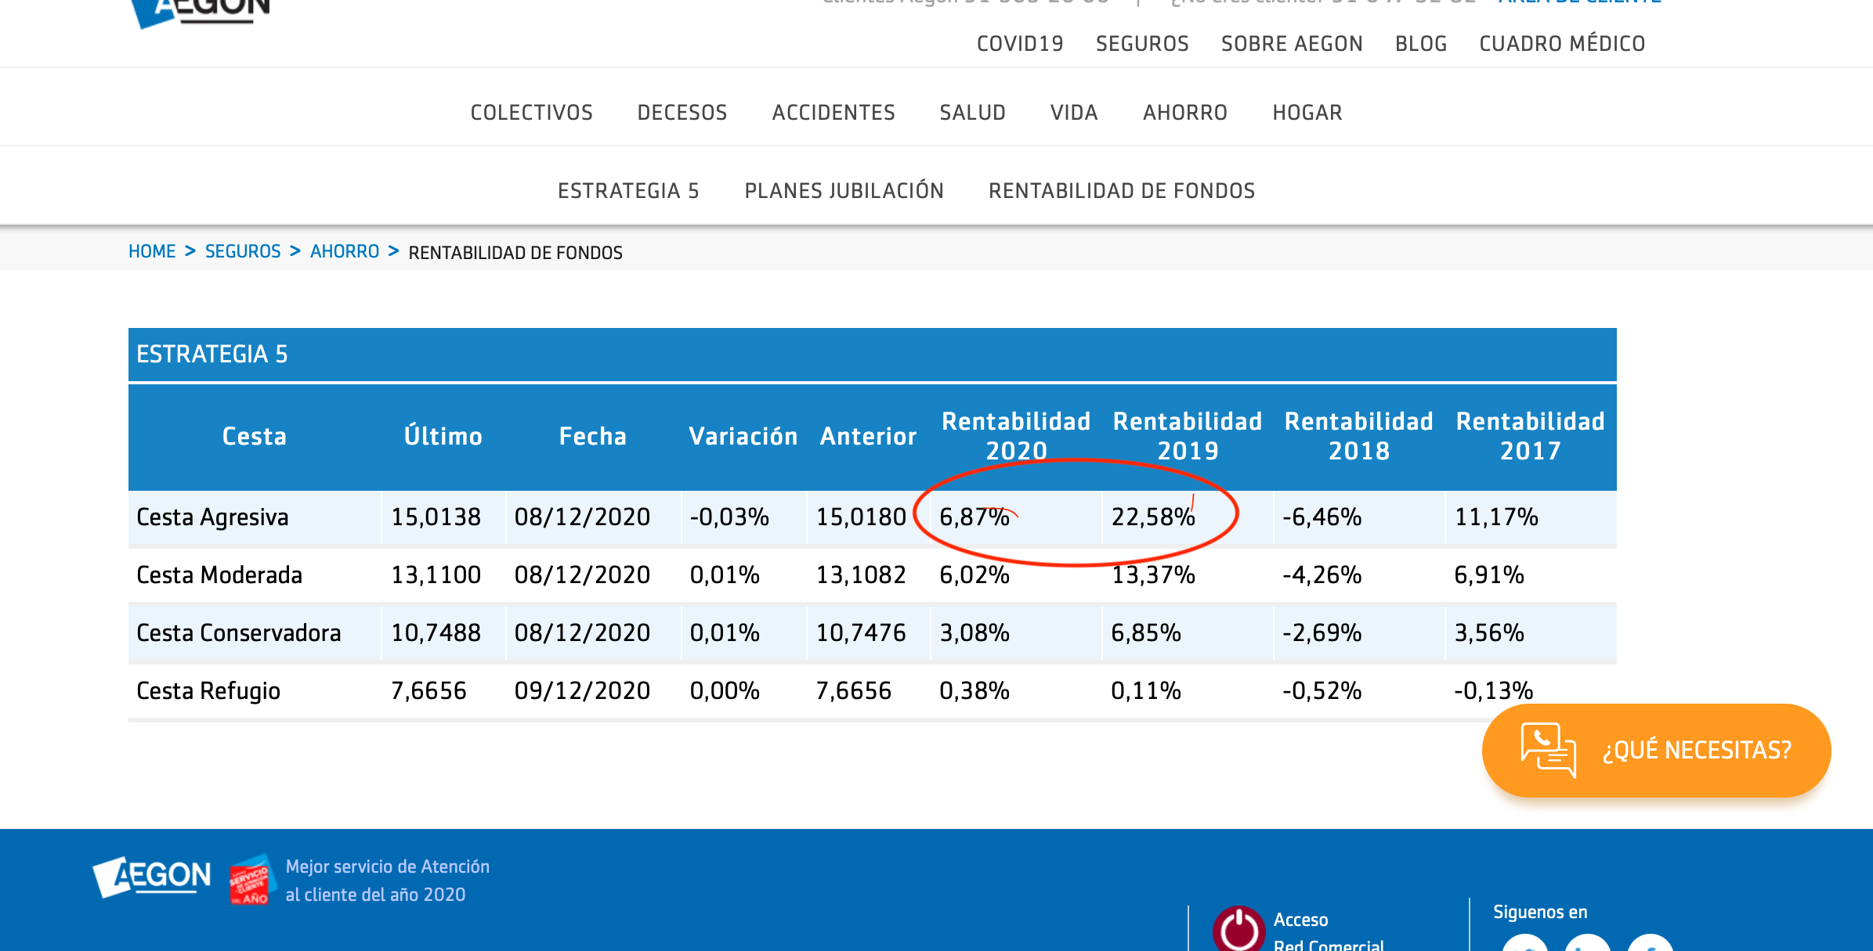Click the -2,69% cell for Cesta Conservadora
This screenshot has height=951, width=1873.
(x=1322, y=633)
